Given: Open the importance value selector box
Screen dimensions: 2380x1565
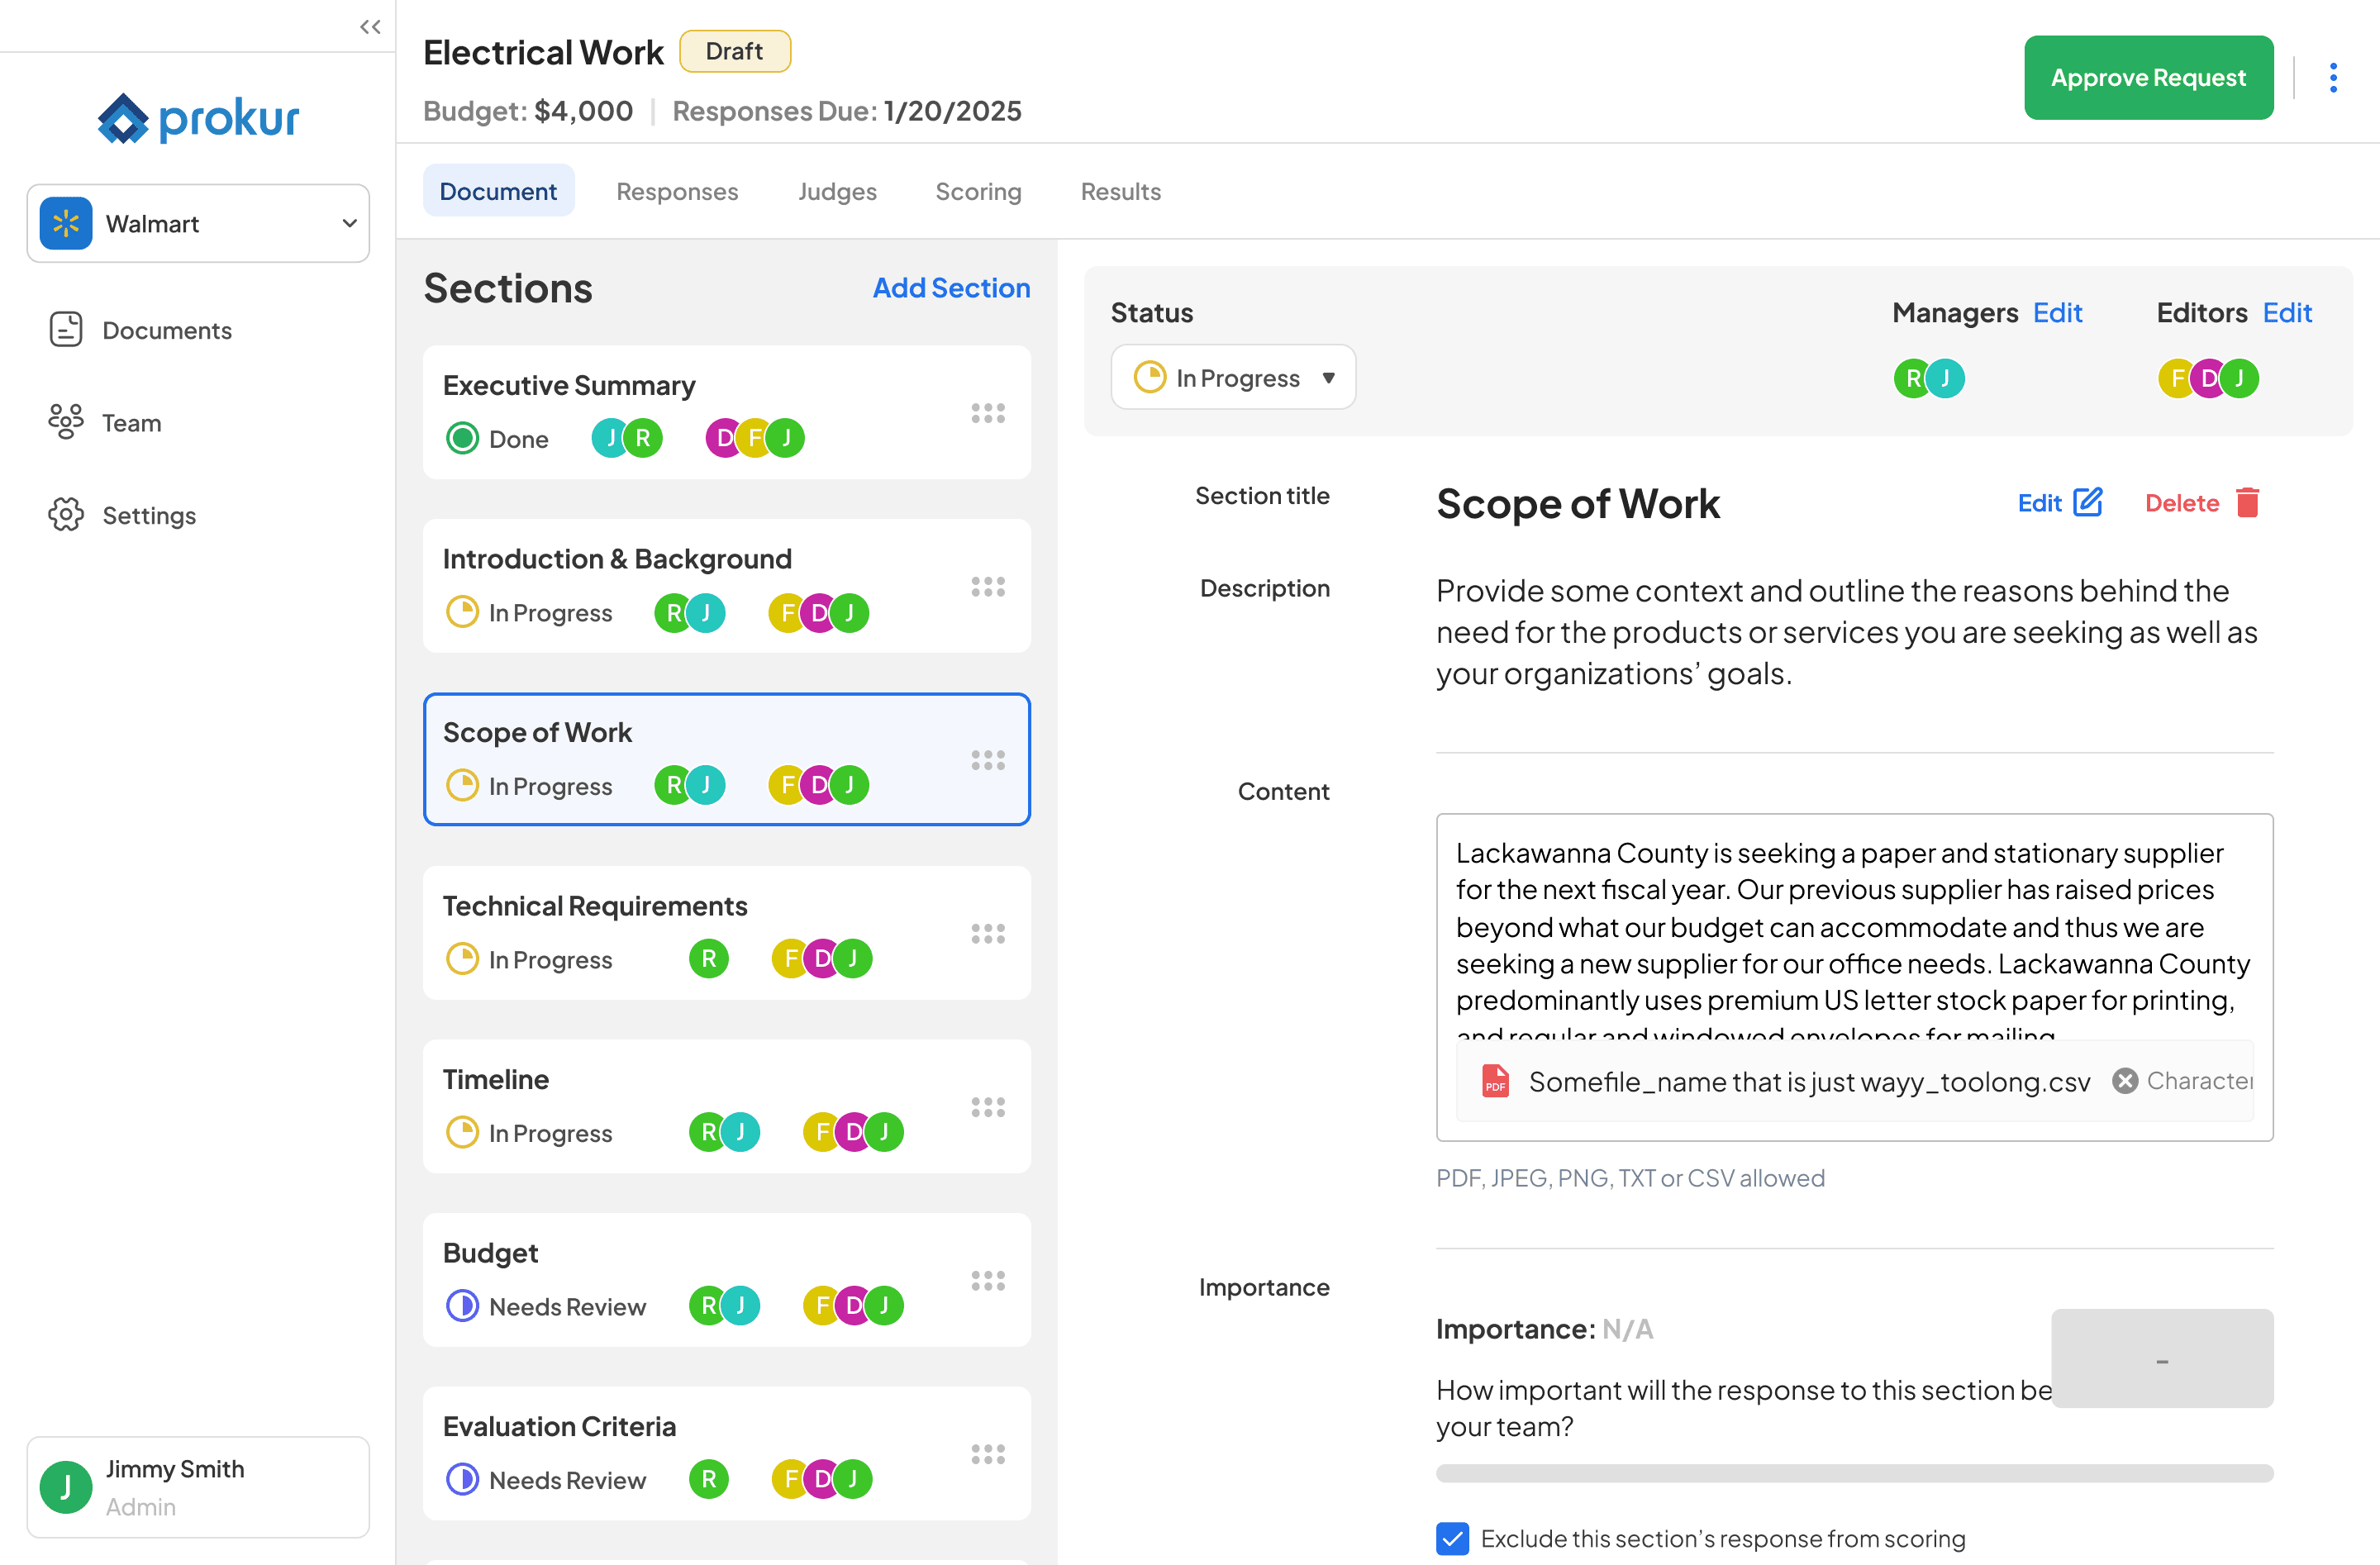Looking at the screenshot, I should tap(2161, 1358).
